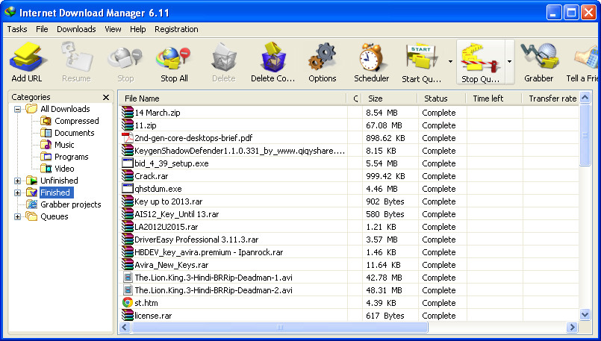Open the Tasks menu

[17, 29]
